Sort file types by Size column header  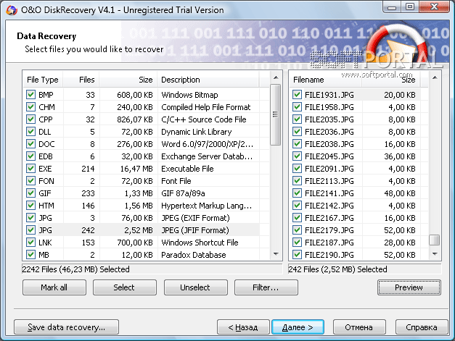pyautogui.click(x=128, y=80)
